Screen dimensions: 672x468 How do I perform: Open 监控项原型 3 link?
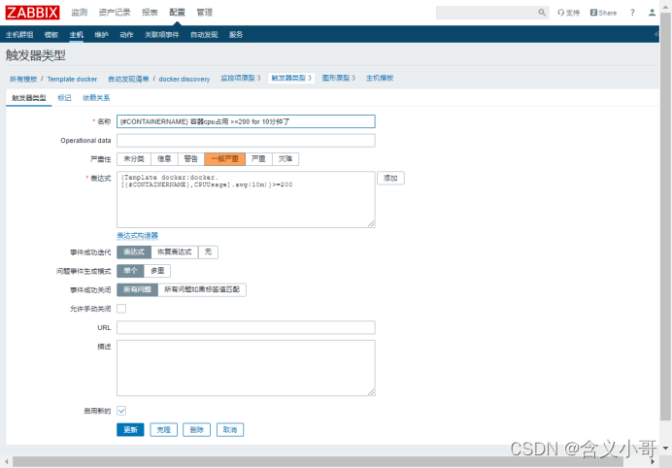(241, 78)
